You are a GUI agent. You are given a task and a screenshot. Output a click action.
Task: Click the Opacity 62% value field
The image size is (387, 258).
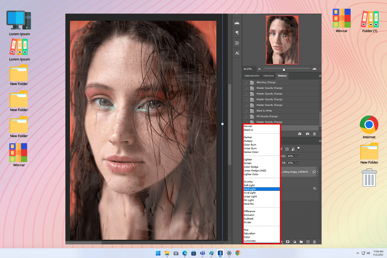[x=291, y=156]
